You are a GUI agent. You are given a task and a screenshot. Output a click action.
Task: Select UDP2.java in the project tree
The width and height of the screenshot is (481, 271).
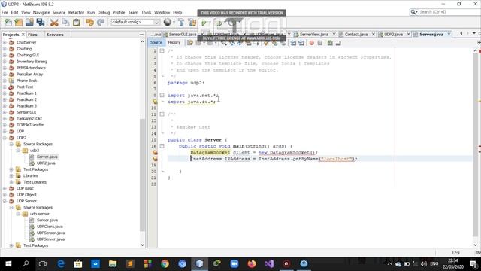[46, 163]
